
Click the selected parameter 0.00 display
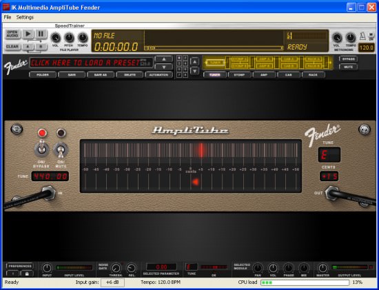[x=161, y=267]
